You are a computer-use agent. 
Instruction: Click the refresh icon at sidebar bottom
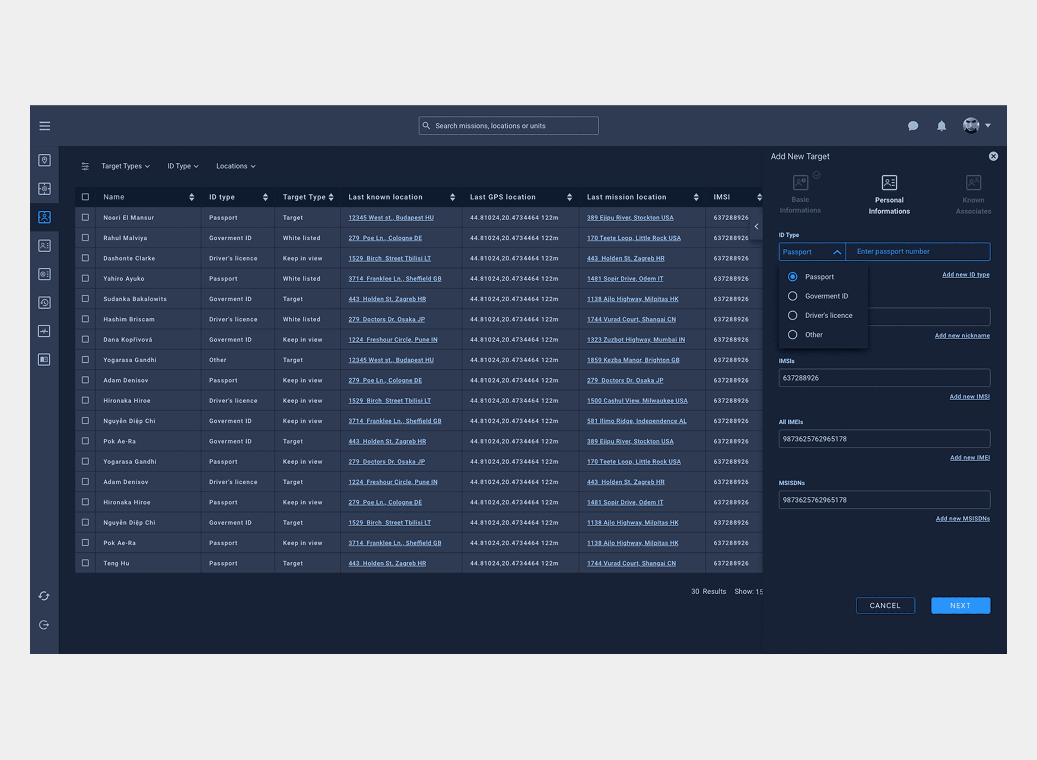click(44, 596)
